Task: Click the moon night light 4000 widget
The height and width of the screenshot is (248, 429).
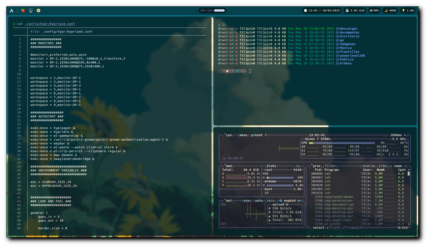Action: 390,10
